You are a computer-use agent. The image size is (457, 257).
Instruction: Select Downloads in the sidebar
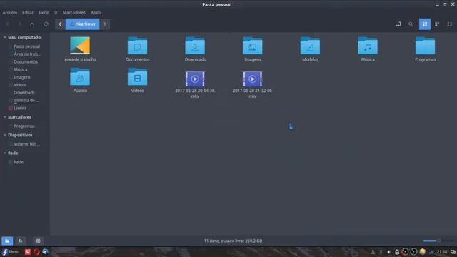[x=24, y=92]
